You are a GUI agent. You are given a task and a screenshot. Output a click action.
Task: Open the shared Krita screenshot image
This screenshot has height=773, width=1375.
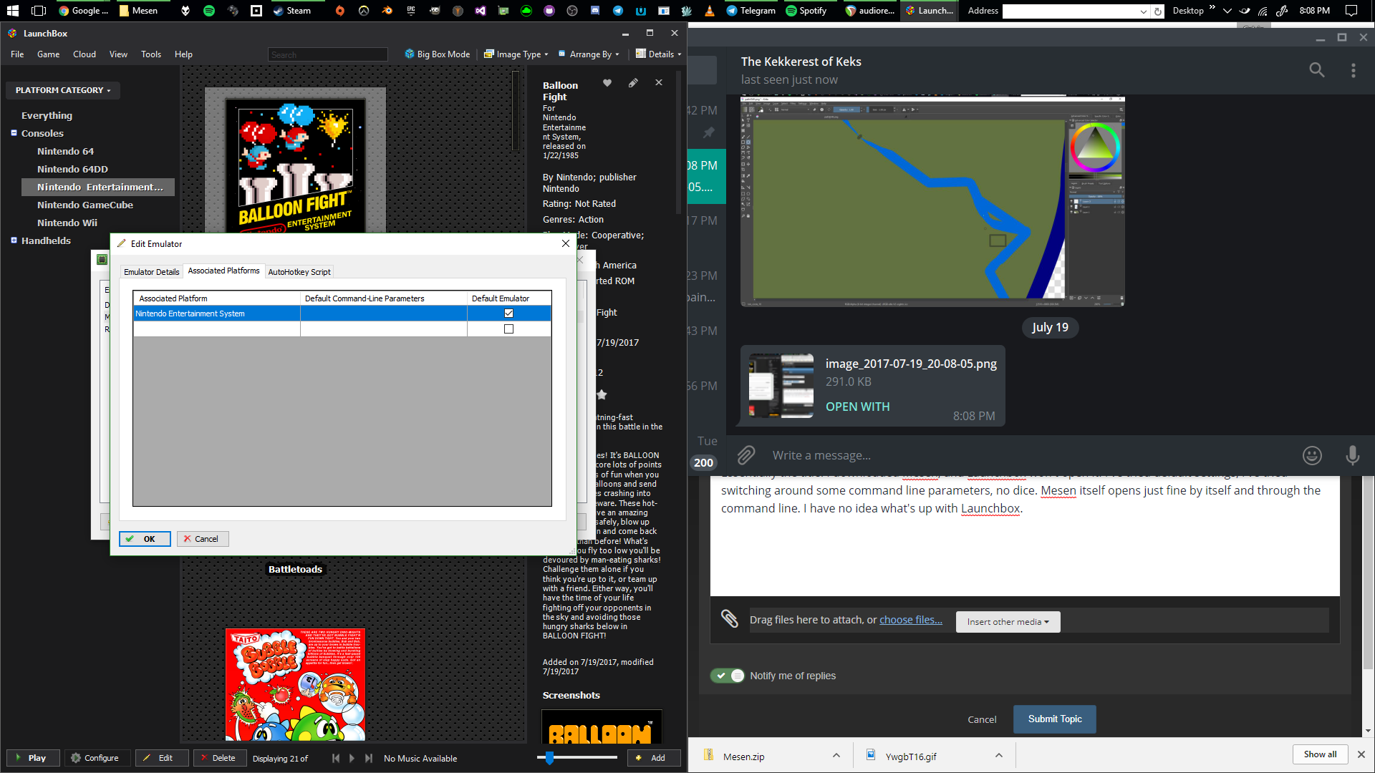[x=932, y=202]
